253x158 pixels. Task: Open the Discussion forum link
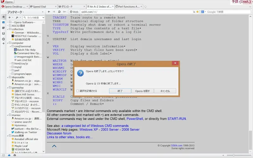59,133
